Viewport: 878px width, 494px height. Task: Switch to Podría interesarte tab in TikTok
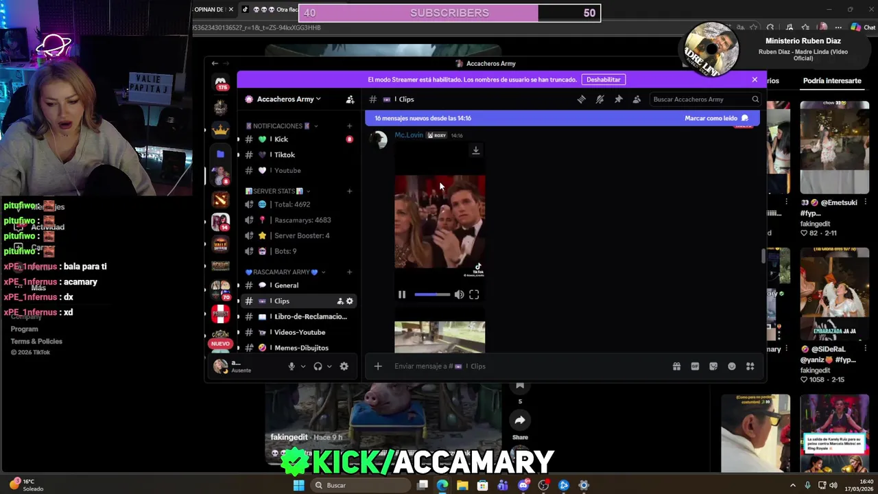pos(832,81)
